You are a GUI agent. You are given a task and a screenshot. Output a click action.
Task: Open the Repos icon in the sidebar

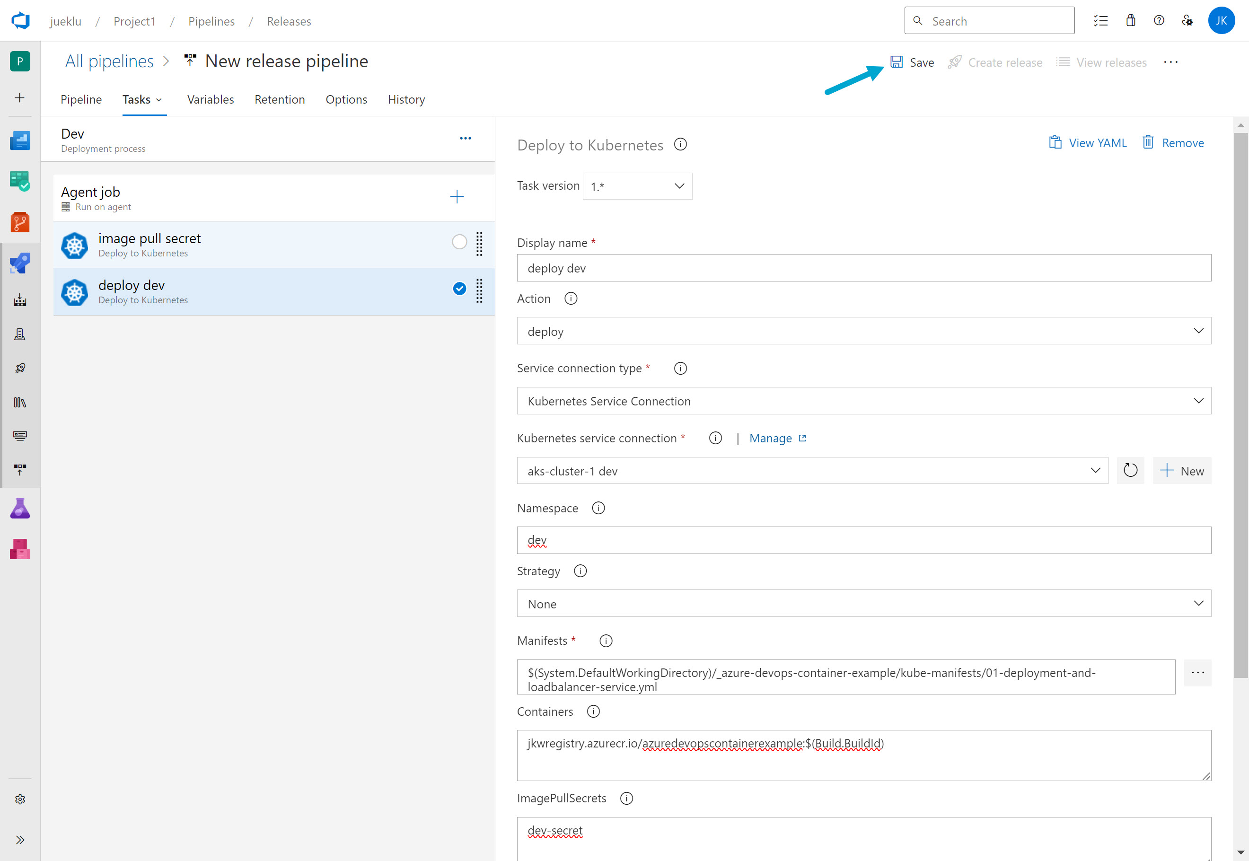[x=20, y=222]
